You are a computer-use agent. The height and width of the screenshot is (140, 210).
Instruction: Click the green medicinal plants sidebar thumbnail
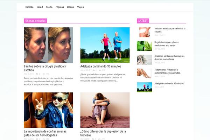tap(144, 46)
